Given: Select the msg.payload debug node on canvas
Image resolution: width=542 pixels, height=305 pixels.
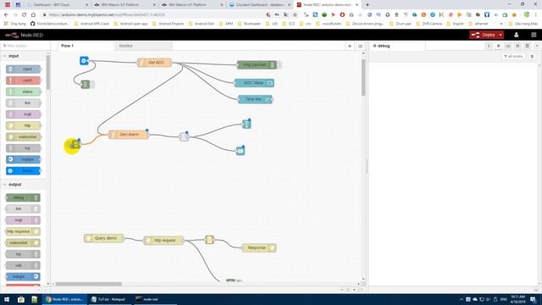Looking at the screenshot, I should tap(257, 64).
